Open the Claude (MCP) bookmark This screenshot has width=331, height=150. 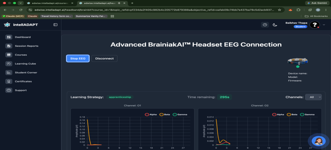(13, 16)
